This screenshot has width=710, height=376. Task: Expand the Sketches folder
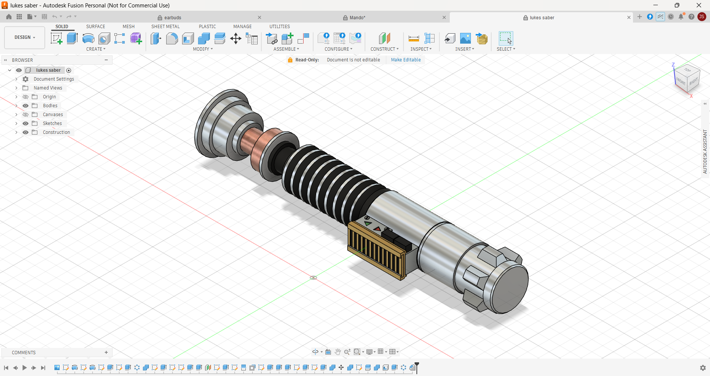(x=16, y=123)
